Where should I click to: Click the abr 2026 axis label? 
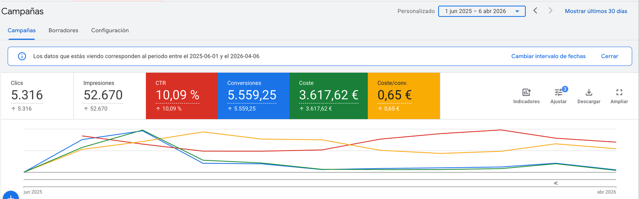(607, 192)
